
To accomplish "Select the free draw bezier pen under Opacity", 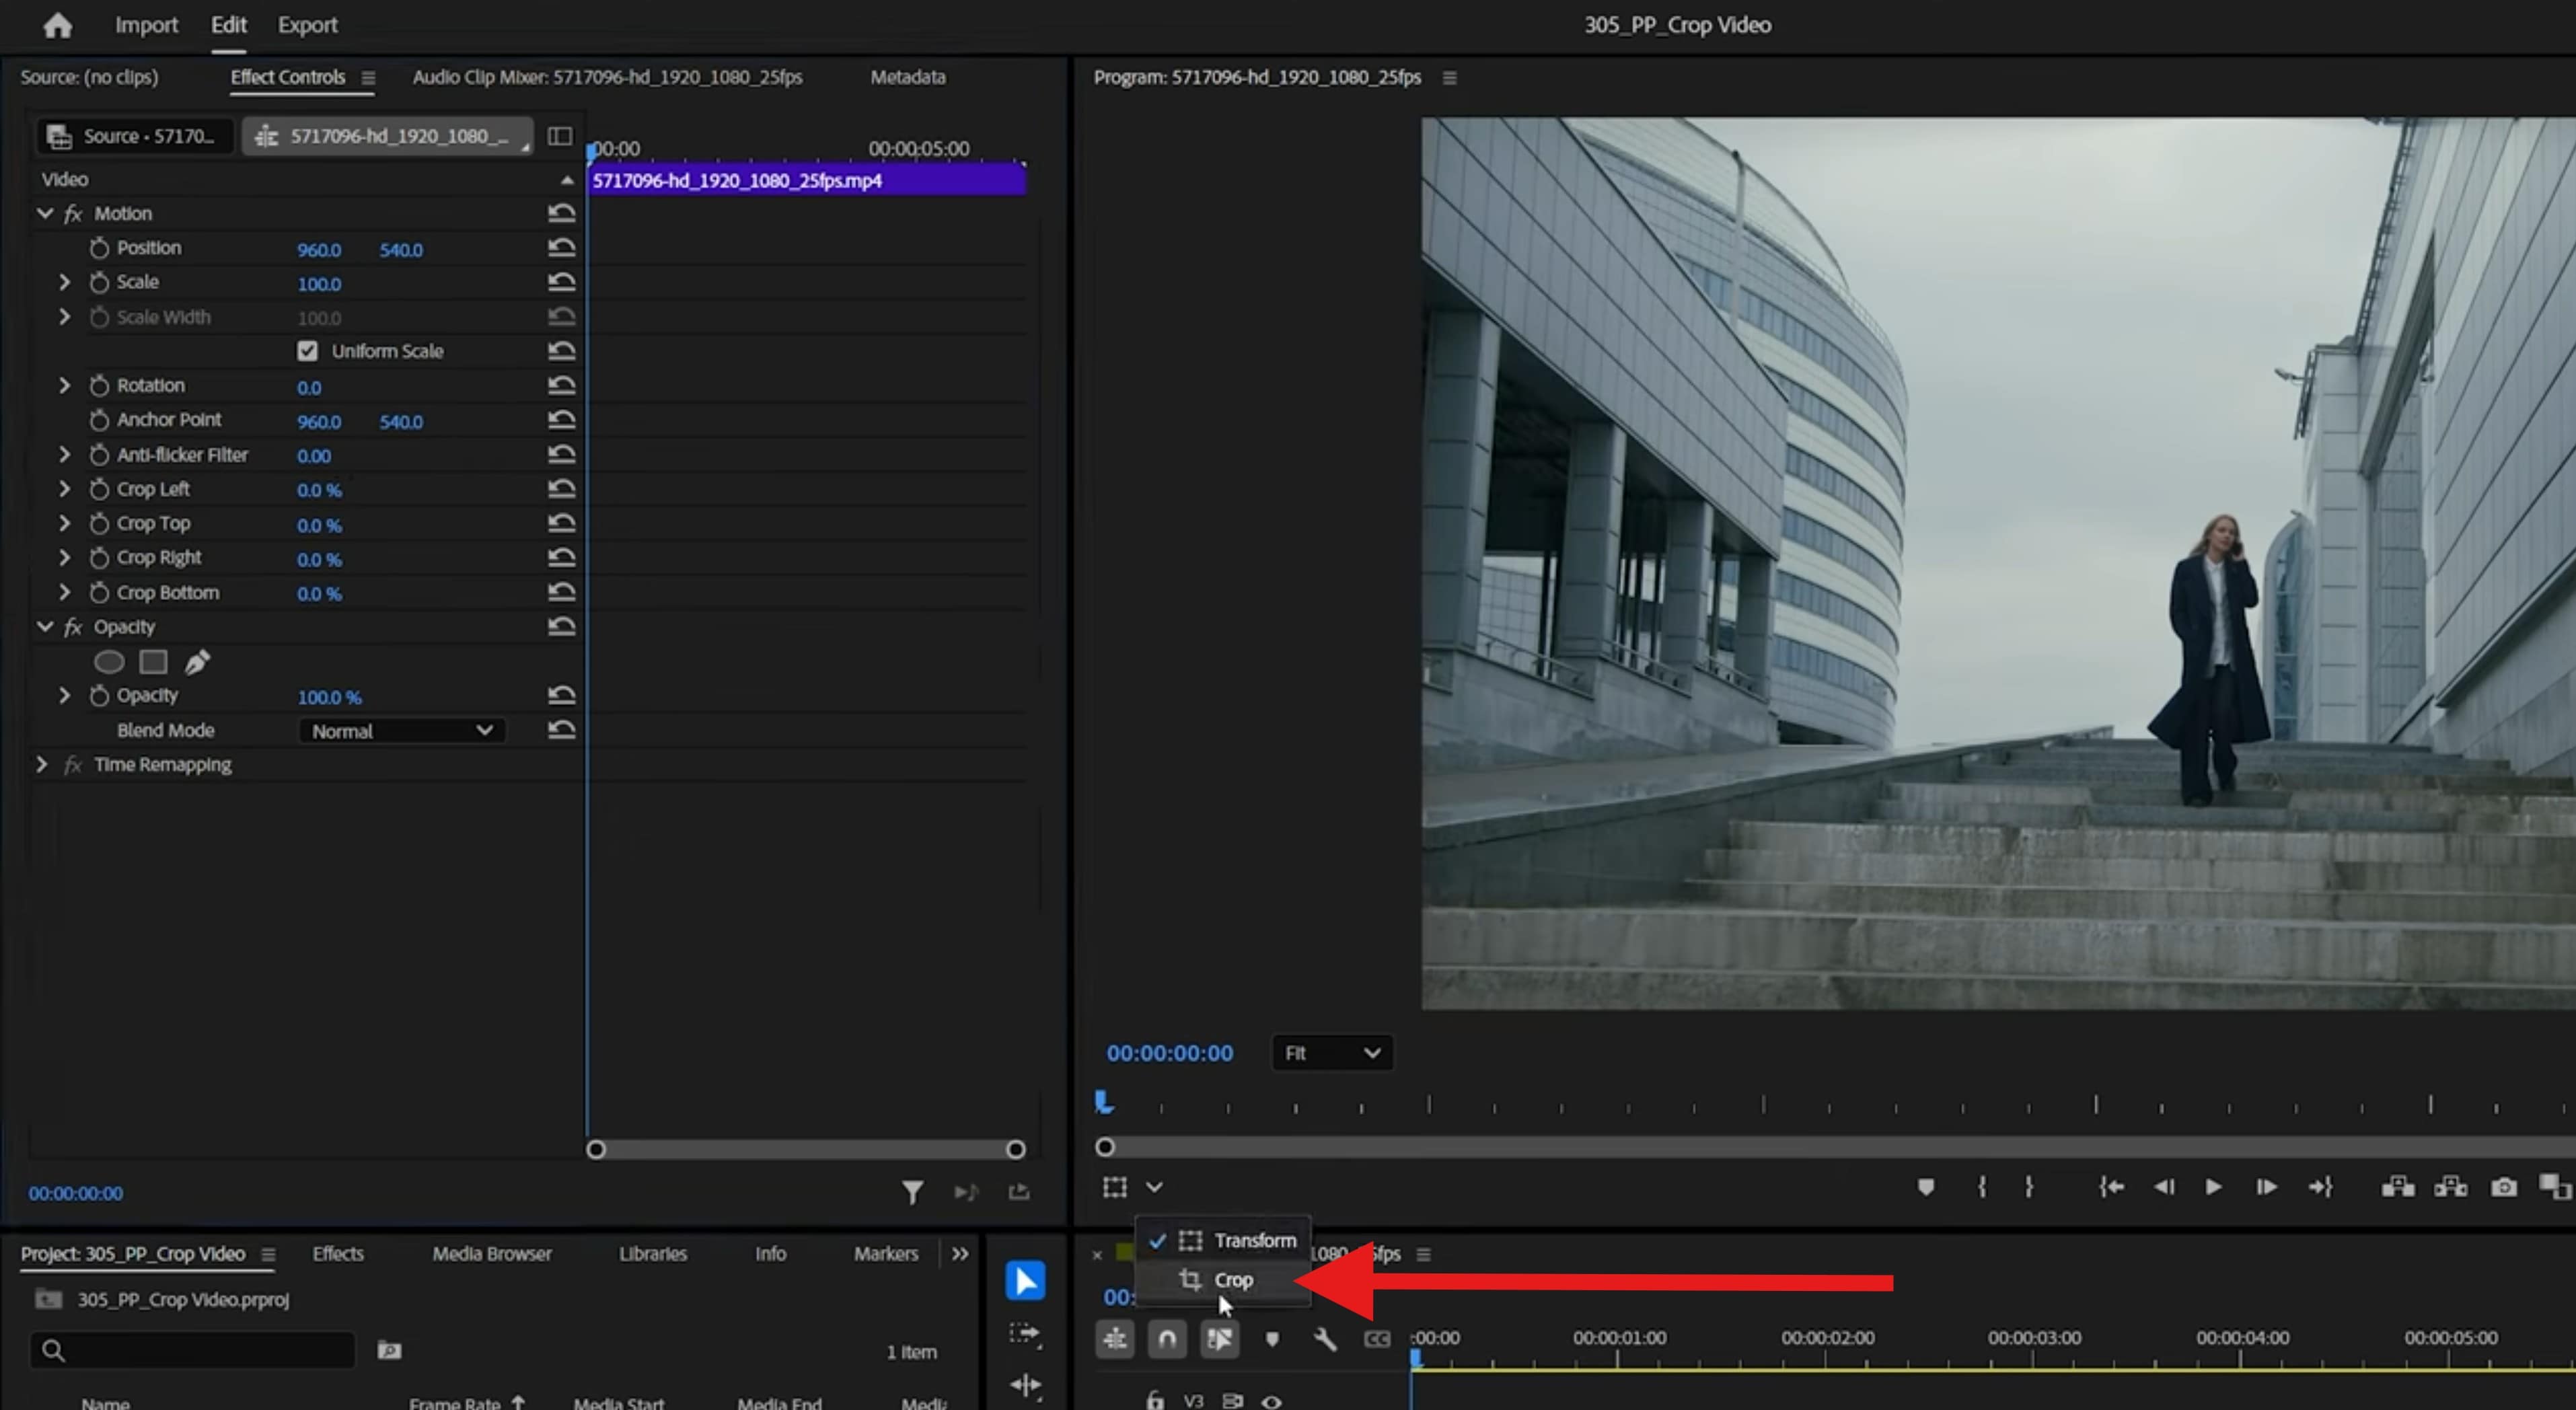I will tap(197, 661).
